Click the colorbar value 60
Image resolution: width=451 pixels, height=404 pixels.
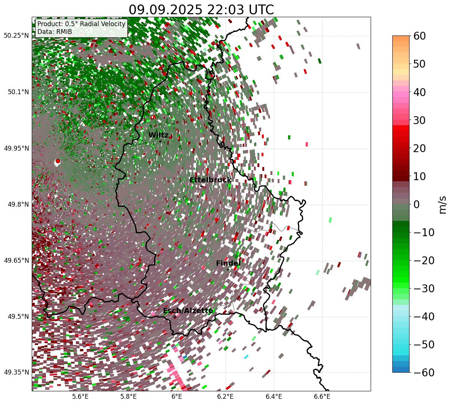[x=420, y=36]
